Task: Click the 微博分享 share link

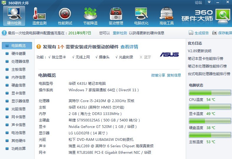Action: [158, 75]
